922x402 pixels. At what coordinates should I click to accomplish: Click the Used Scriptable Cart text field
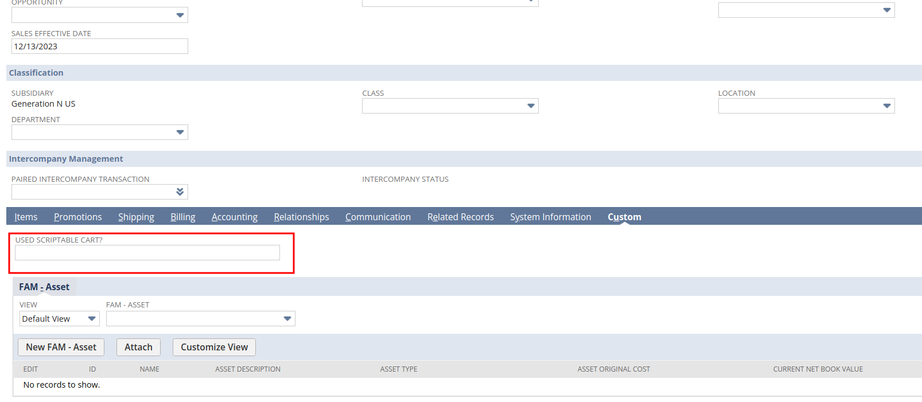[x=147, y=253]
